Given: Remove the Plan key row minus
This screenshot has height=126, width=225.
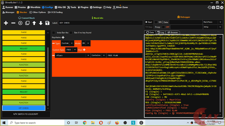Looking at the screenshot, I should (x=54, y=55).
